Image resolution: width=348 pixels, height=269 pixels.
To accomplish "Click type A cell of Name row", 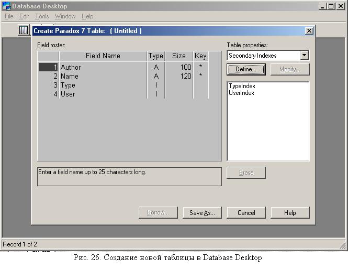I will click(156, 76).
